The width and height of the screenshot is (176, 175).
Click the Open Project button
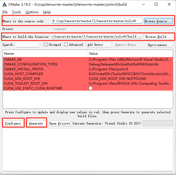click(60, 123)
